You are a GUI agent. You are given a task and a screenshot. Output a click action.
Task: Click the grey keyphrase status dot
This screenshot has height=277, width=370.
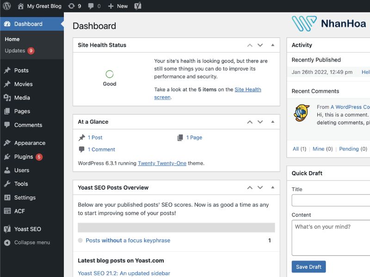pos(80,241)
